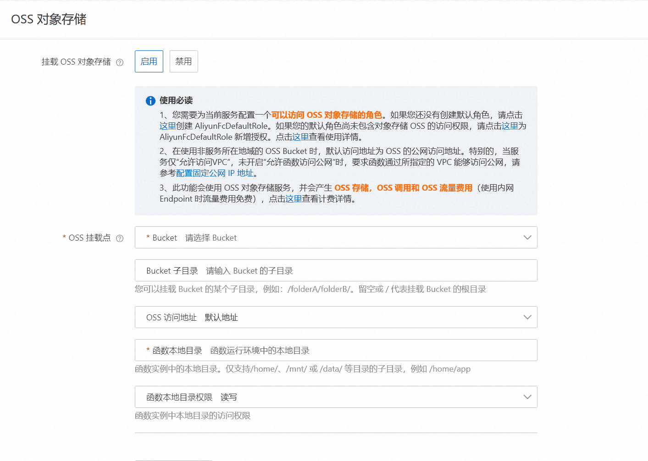Click help icon next to OSS 挂载点
This screenshot has height=461, width=648.
[x=120, y=238]
